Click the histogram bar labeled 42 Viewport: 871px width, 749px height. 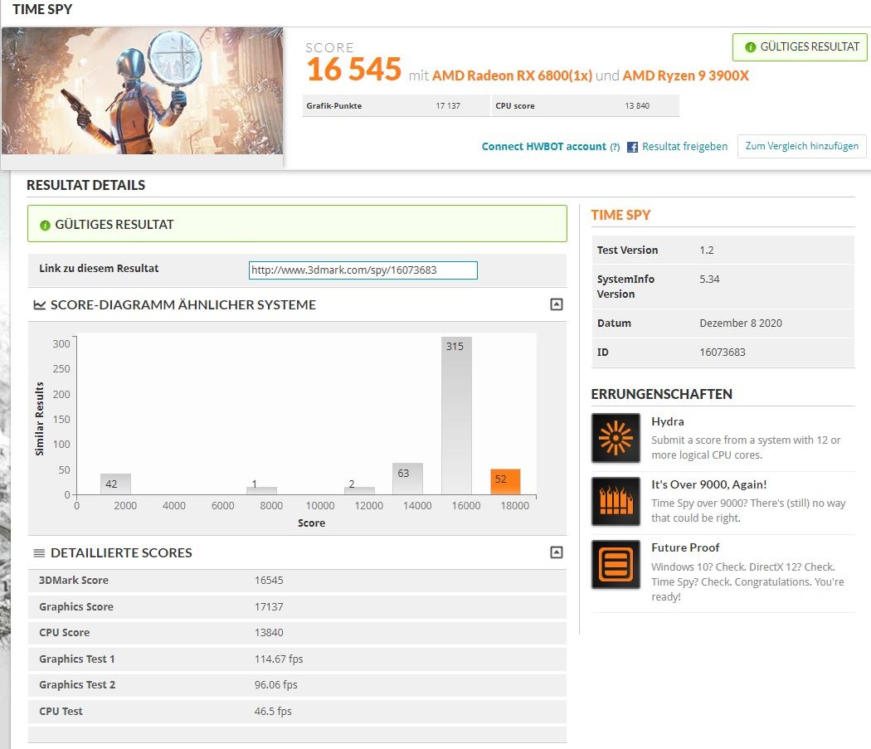[115, 484]
